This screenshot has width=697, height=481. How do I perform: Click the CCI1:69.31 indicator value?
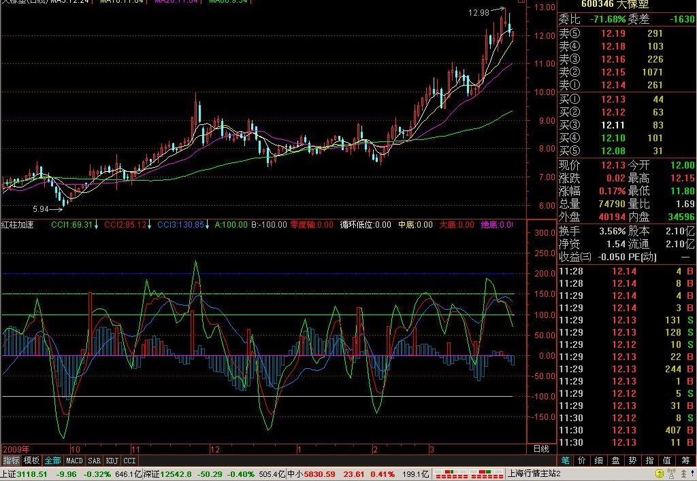(x=71, y=224)
